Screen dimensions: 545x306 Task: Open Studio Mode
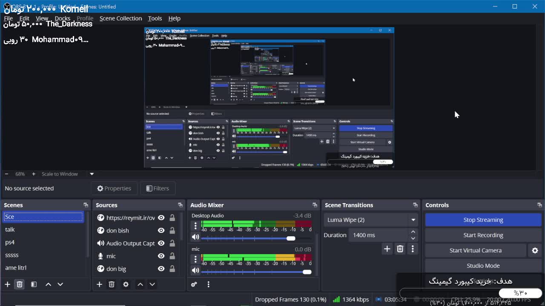(483, 266)
